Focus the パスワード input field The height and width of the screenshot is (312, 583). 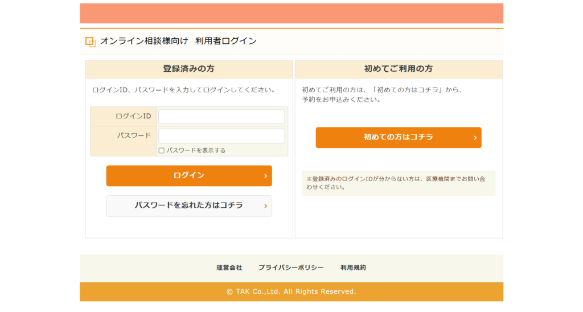[x=221, y=136]
